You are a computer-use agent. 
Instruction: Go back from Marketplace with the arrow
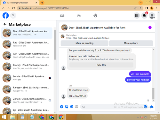pyautogui.click(x=5, y=24)
